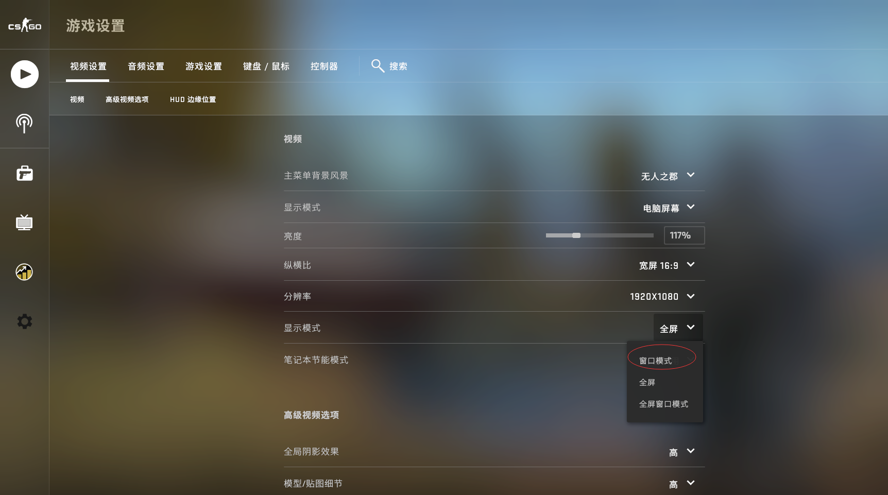Image resolution: width=888 pixels, height=495 pixels.
Task: Jump to the HUD 边缘位置 section link
Action: 193,99
